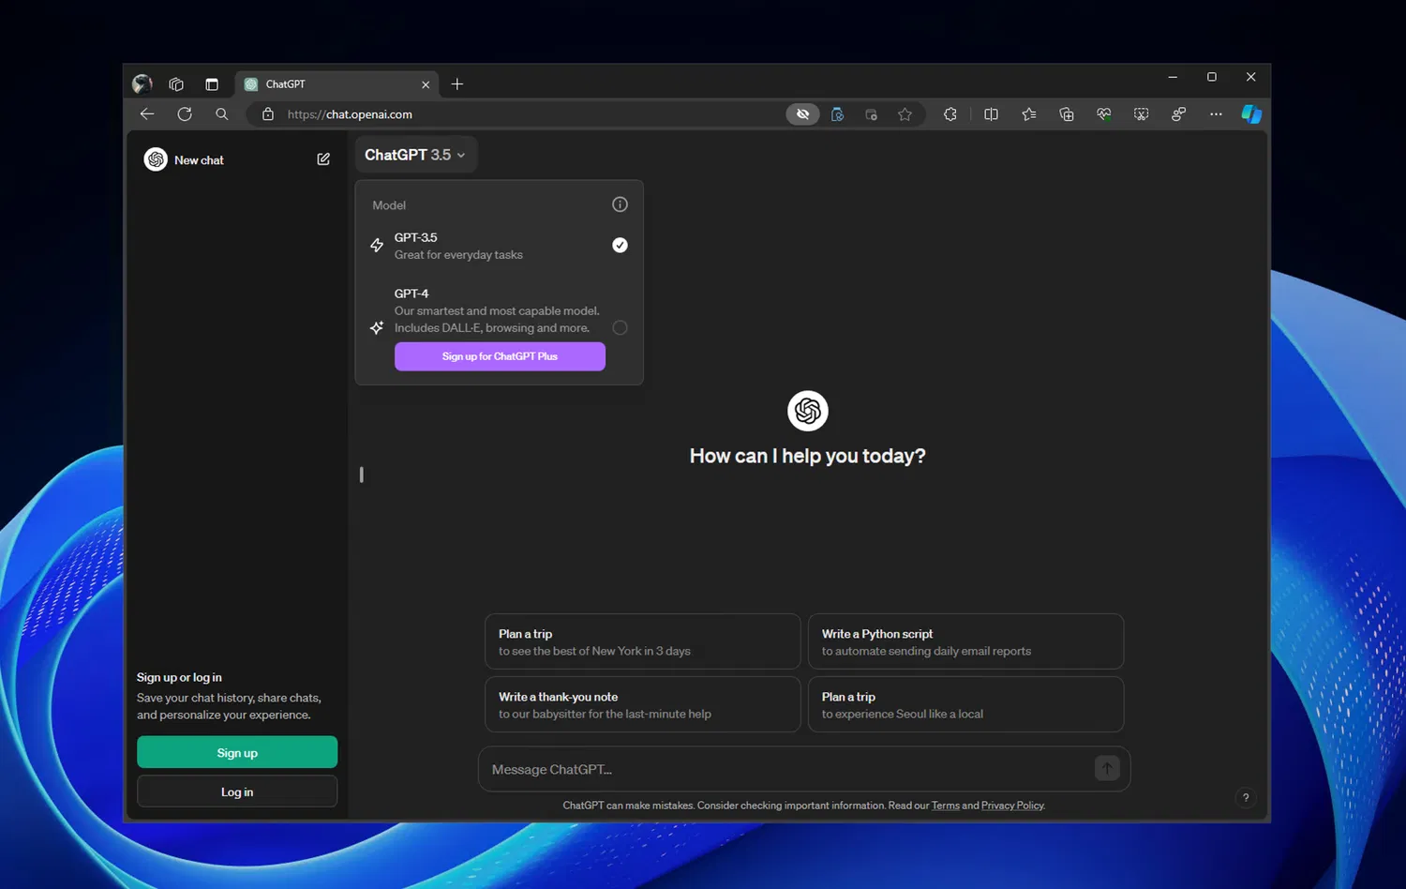
Task: Choose the Write a thank-you note suggestion
Action: pyautogui.click(x=643, y=704)
